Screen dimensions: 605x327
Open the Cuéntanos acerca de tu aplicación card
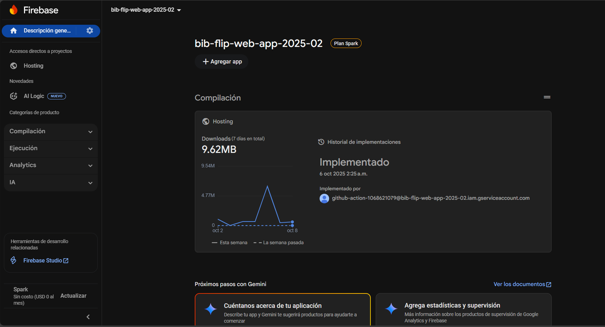[283, 310]
